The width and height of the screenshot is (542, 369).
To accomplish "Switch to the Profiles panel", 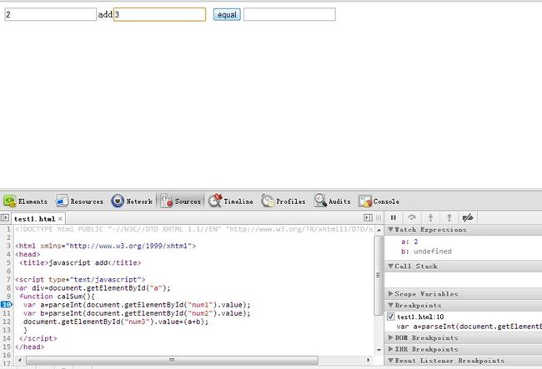I will point(284,201).
